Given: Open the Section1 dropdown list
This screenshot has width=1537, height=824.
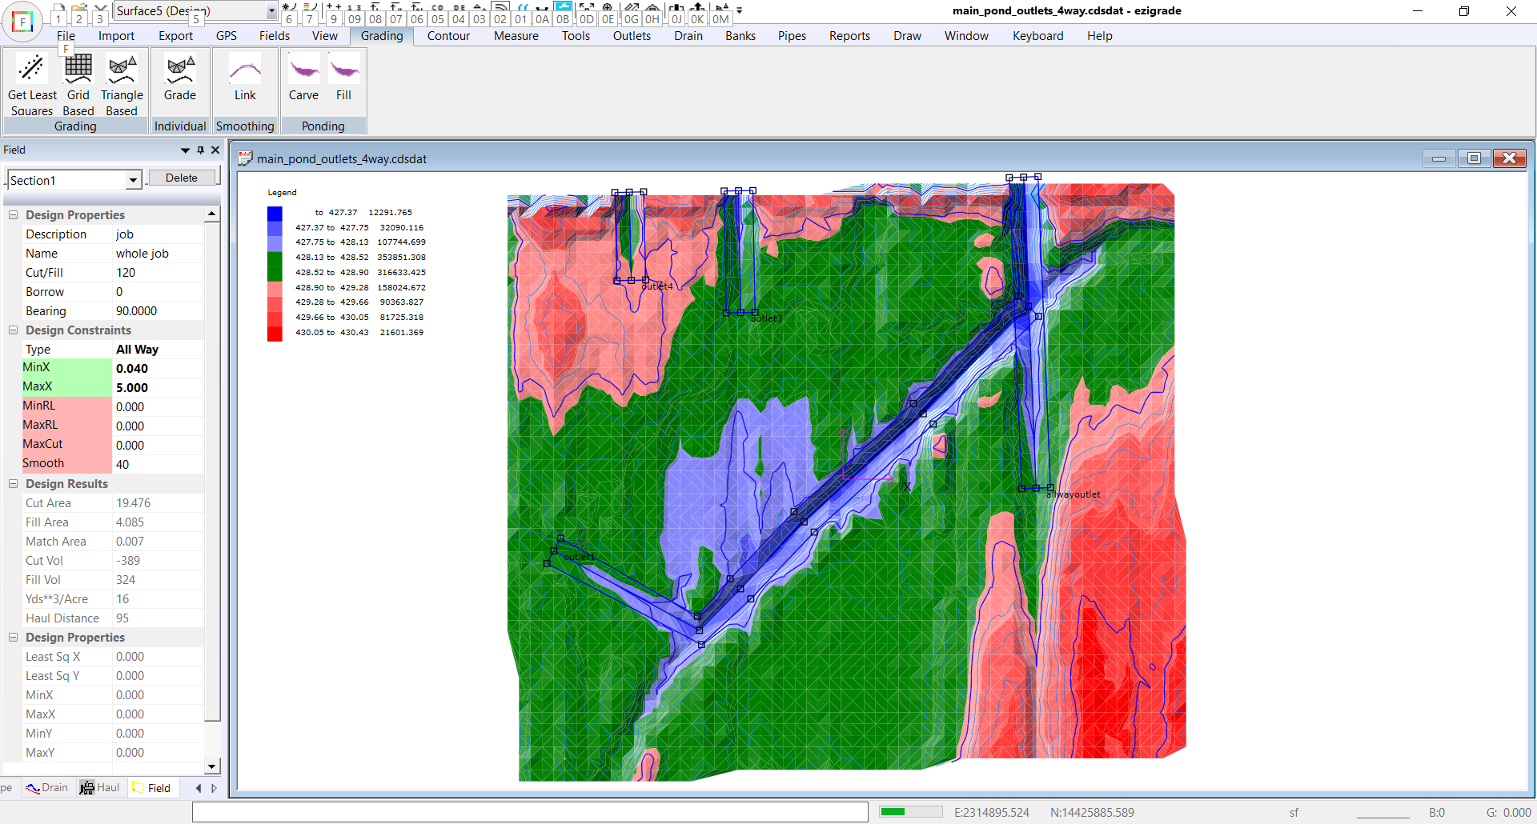Looking at the screenshot, I should tap(133, 181).
